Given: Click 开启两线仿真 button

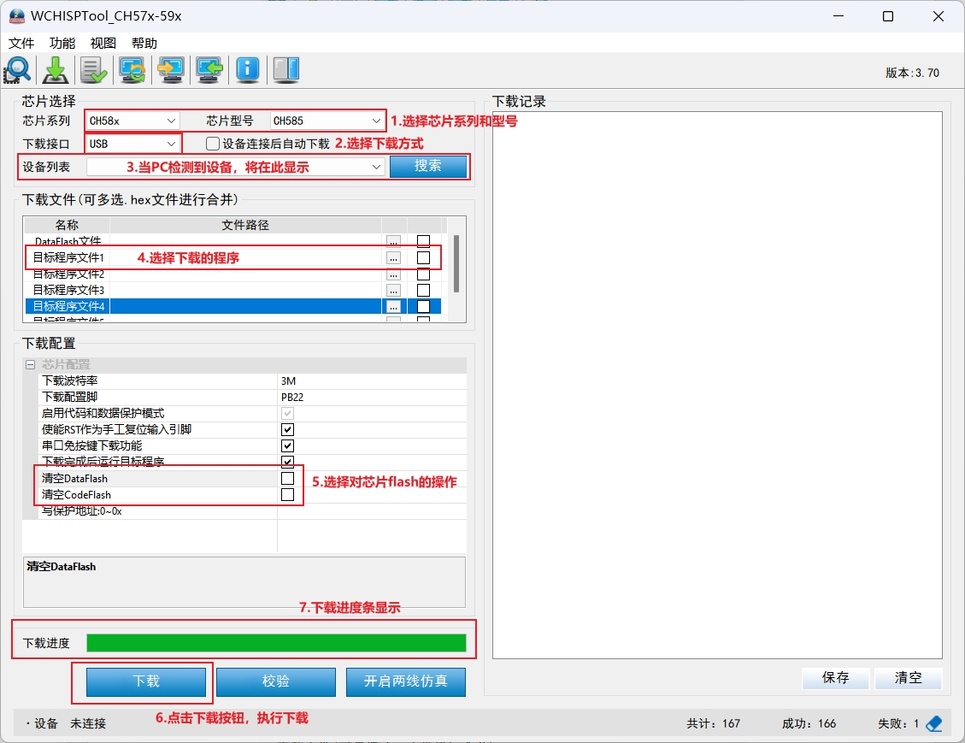Looking at the screenshot, I should tap(405, 681).
